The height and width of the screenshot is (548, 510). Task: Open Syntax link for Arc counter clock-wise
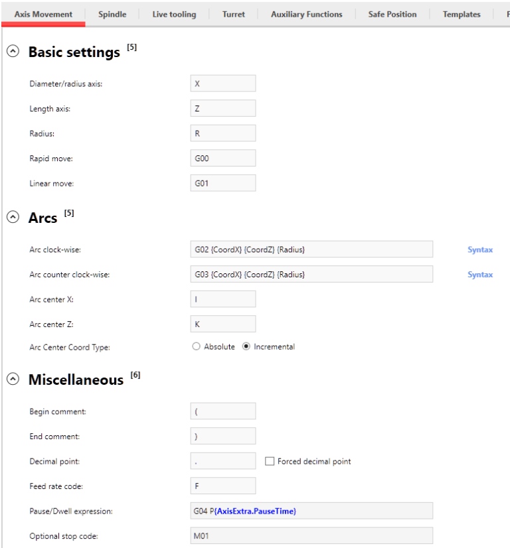pyautogui.click(x=480, y=275)
